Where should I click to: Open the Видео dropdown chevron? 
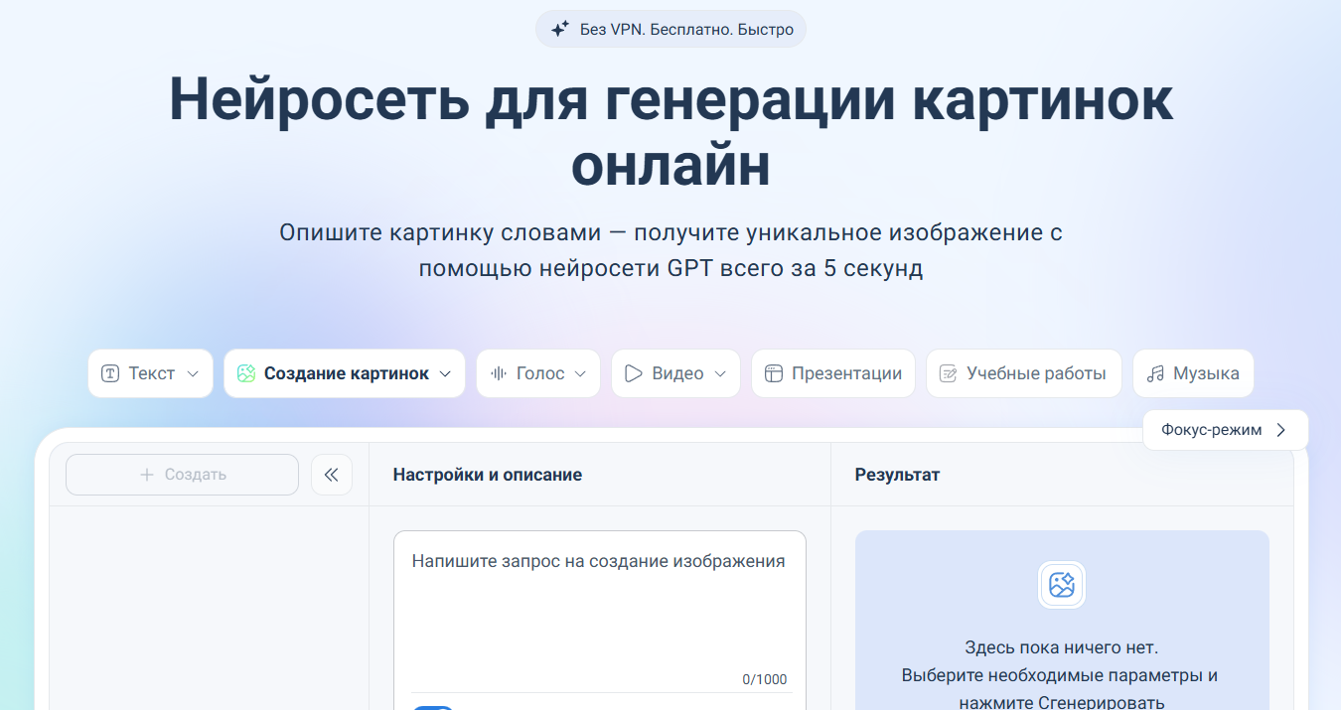pos(720,373)
